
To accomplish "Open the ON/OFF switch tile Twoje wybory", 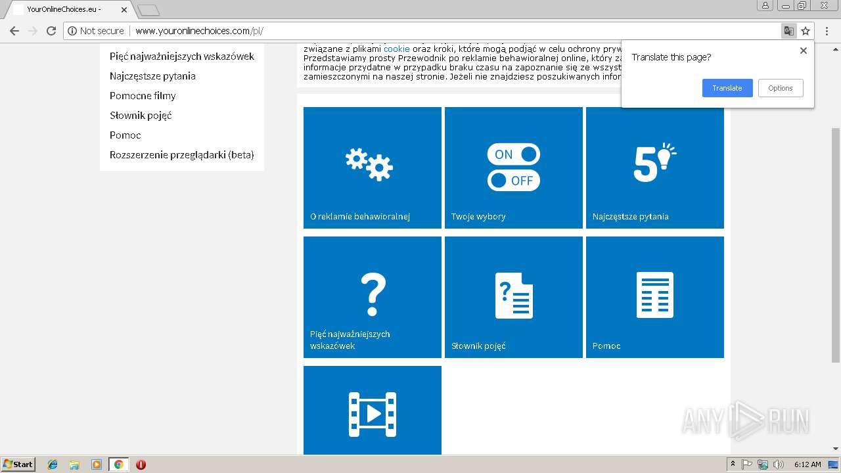I will point(514,168).
